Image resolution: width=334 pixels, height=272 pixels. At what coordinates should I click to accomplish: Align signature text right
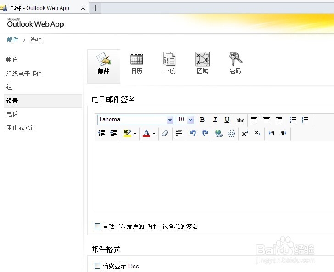[x=279, y=119]
